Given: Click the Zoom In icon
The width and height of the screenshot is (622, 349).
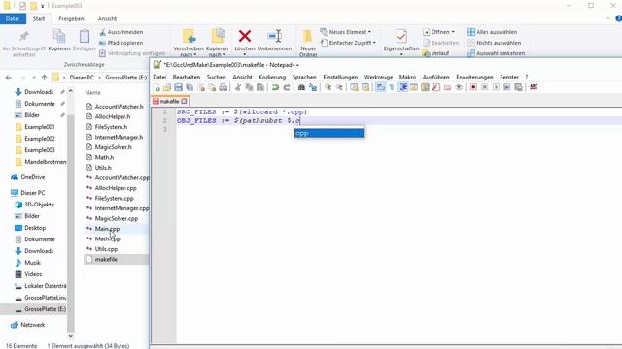Looking at the screenshot, I should pyautogui.click(x=328, y=87).
